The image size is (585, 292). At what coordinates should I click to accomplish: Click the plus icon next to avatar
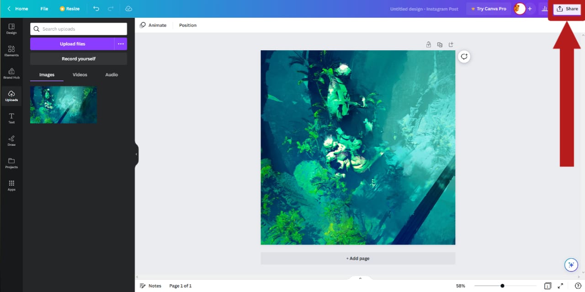click(x=530, y=9)
